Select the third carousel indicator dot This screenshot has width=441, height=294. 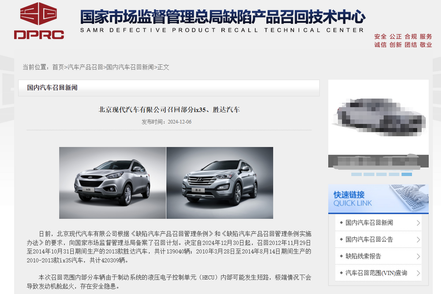381,174
